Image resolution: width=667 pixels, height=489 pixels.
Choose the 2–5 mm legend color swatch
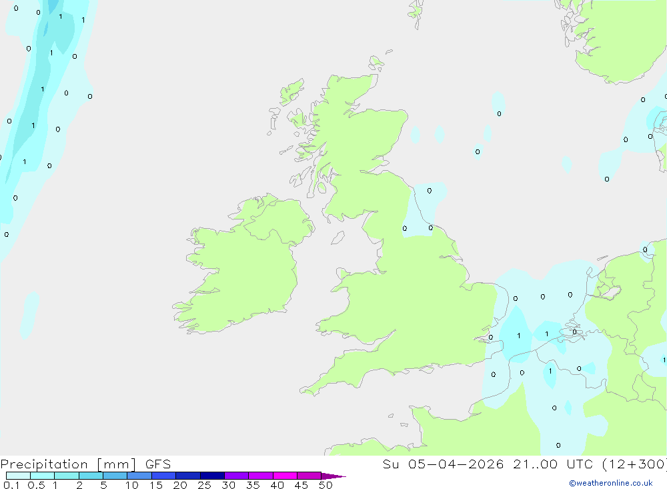click(x=91, y=476)
